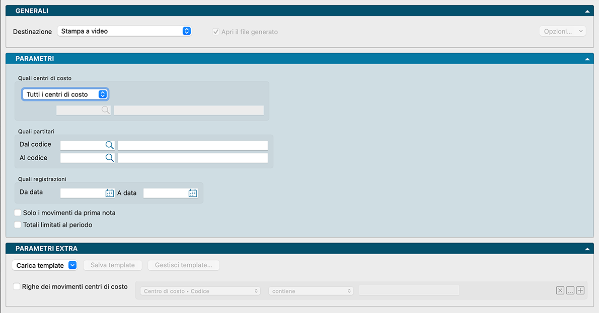Open the calendar picker for A data

tap(192, 193)
